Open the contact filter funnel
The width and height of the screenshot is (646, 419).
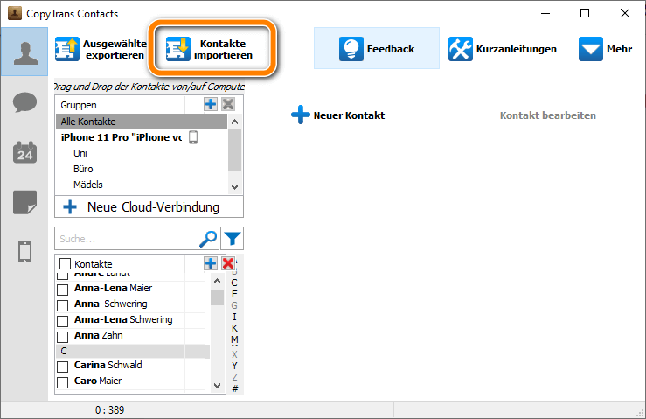(x=232, y=239)
